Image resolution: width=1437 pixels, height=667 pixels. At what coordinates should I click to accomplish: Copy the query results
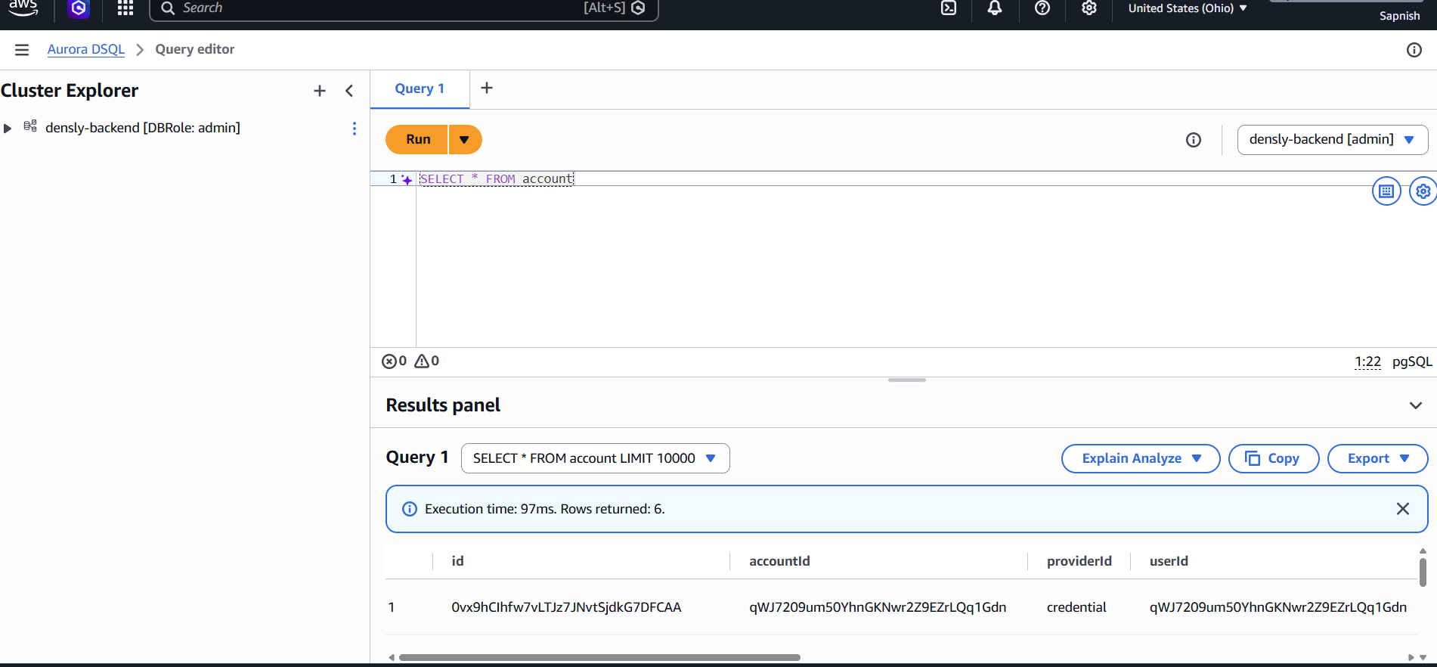coord(1274,458)
